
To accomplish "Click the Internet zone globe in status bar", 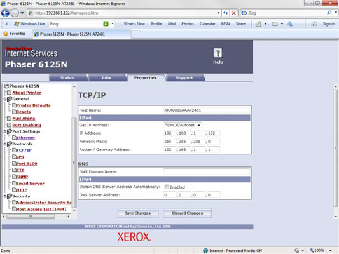I will click(205, 251).
